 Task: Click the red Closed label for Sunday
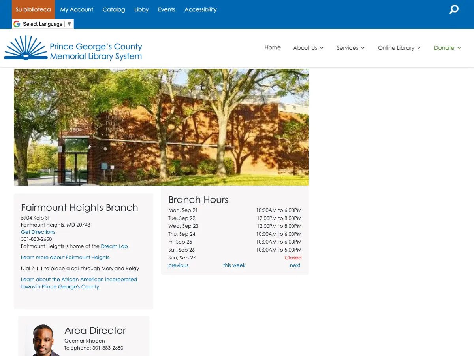point(293,258)
